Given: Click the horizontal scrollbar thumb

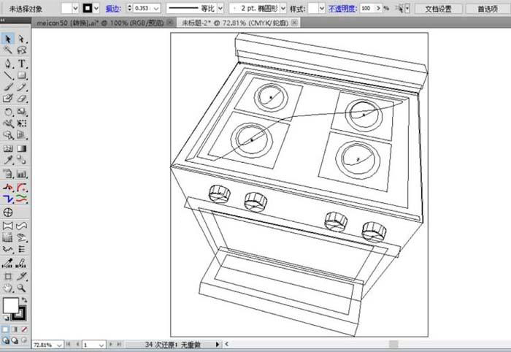Looking at the screenshot, I should point(393,344).
